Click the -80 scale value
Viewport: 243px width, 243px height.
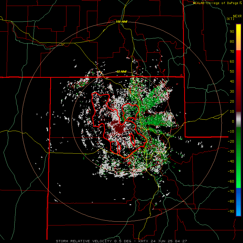point(231,201)
